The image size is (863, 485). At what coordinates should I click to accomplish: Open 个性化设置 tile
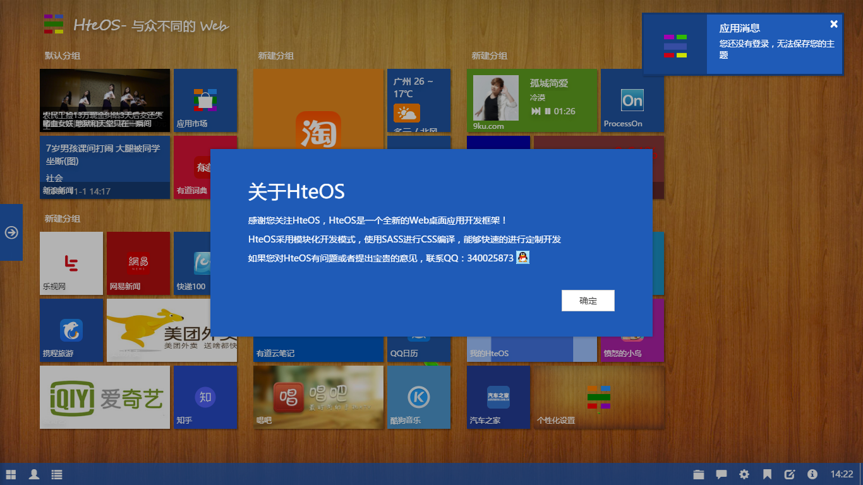(x=598, y=397)
